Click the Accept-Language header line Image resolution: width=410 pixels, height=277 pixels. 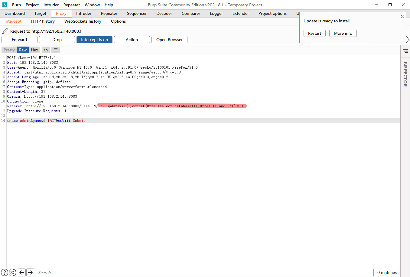[88, 77]
